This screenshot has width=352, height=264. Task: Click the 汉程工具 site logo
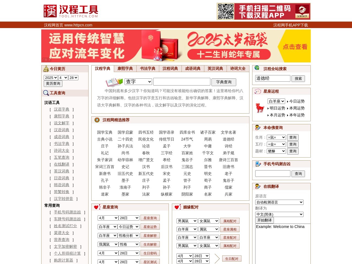71,11
